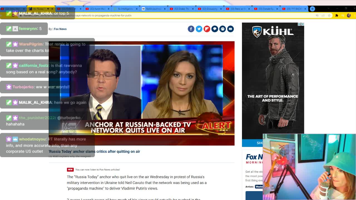Close the Berlin court tab

click(x=165, y=9)
